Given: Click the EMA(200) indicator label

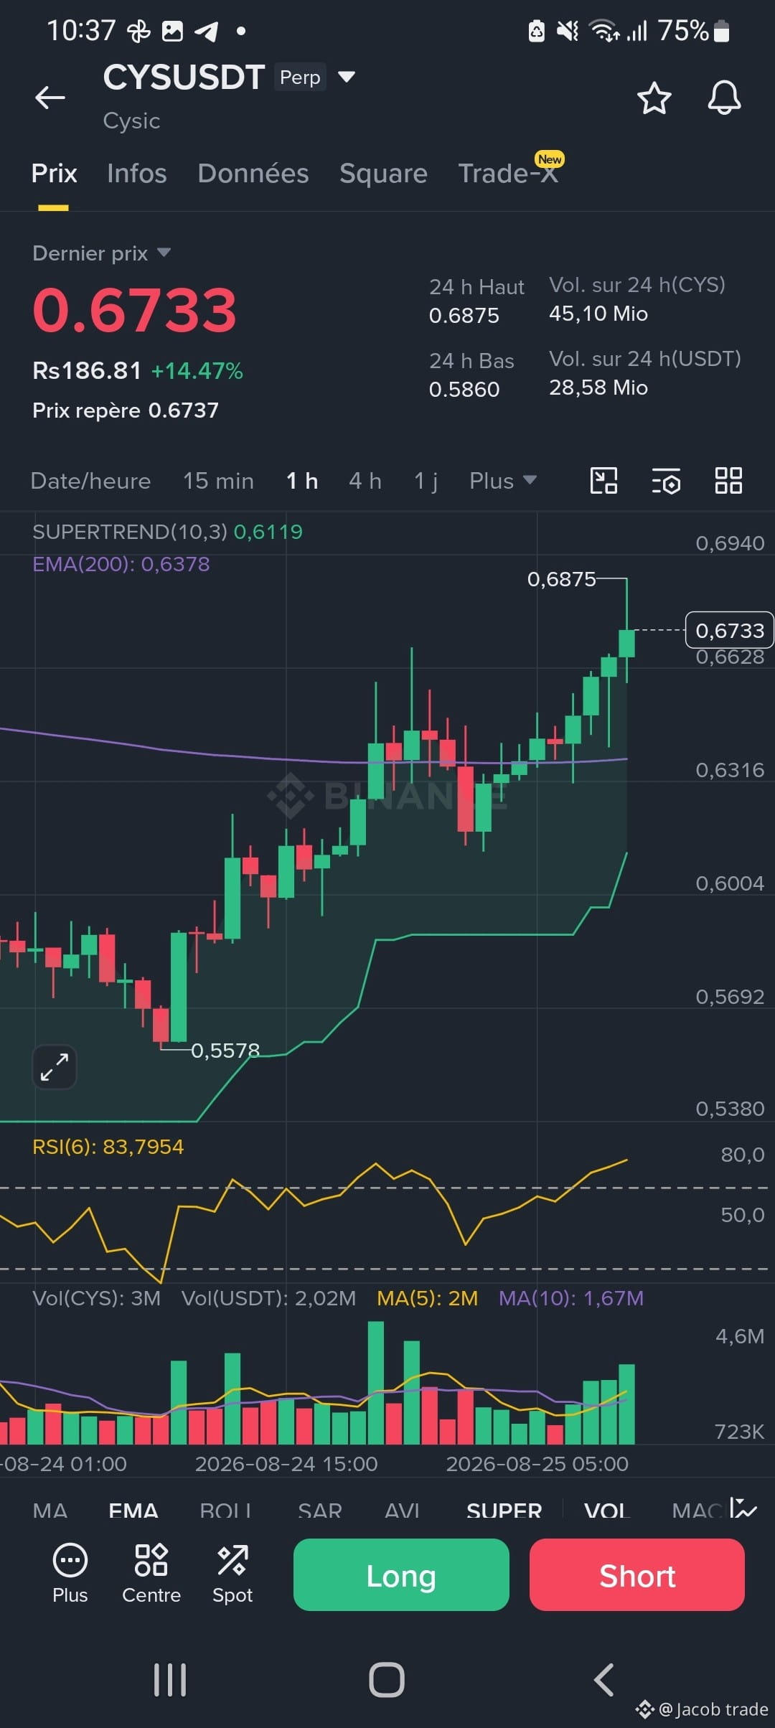Looking at the screenshot, I should [x=121, y=564].
